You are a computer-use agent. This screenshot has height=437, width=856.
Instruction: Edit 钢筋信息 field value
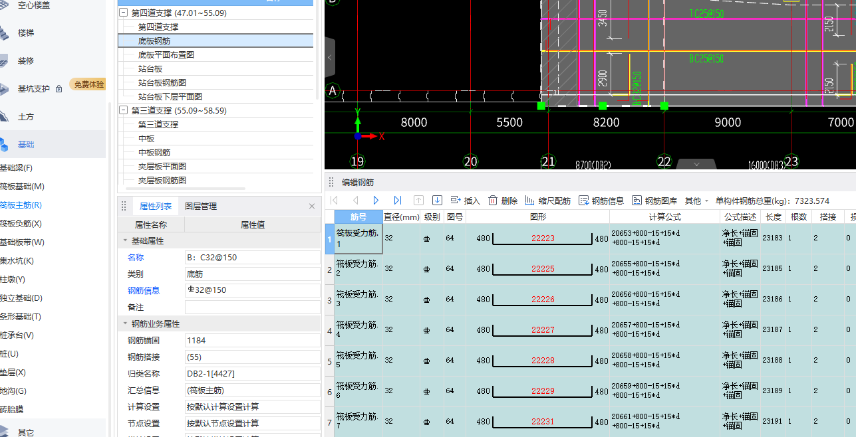252,290
